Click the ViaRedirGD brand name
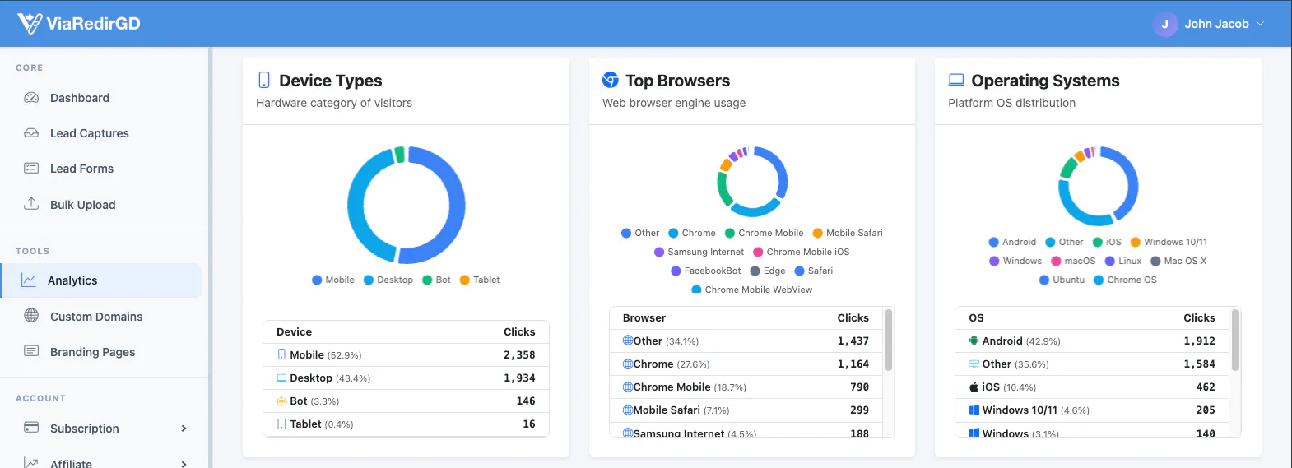Viewport: 1292px width, 468px height. click(x=93, y=23)
